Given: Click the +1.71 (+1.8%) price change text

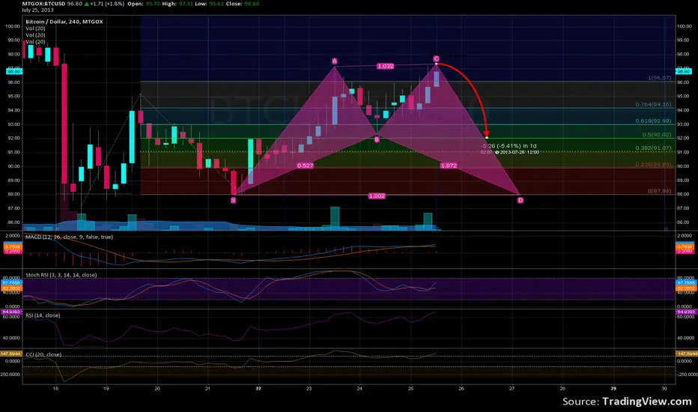Looking at the screenshot, I should pyautogui.click(x=107, y=4).
